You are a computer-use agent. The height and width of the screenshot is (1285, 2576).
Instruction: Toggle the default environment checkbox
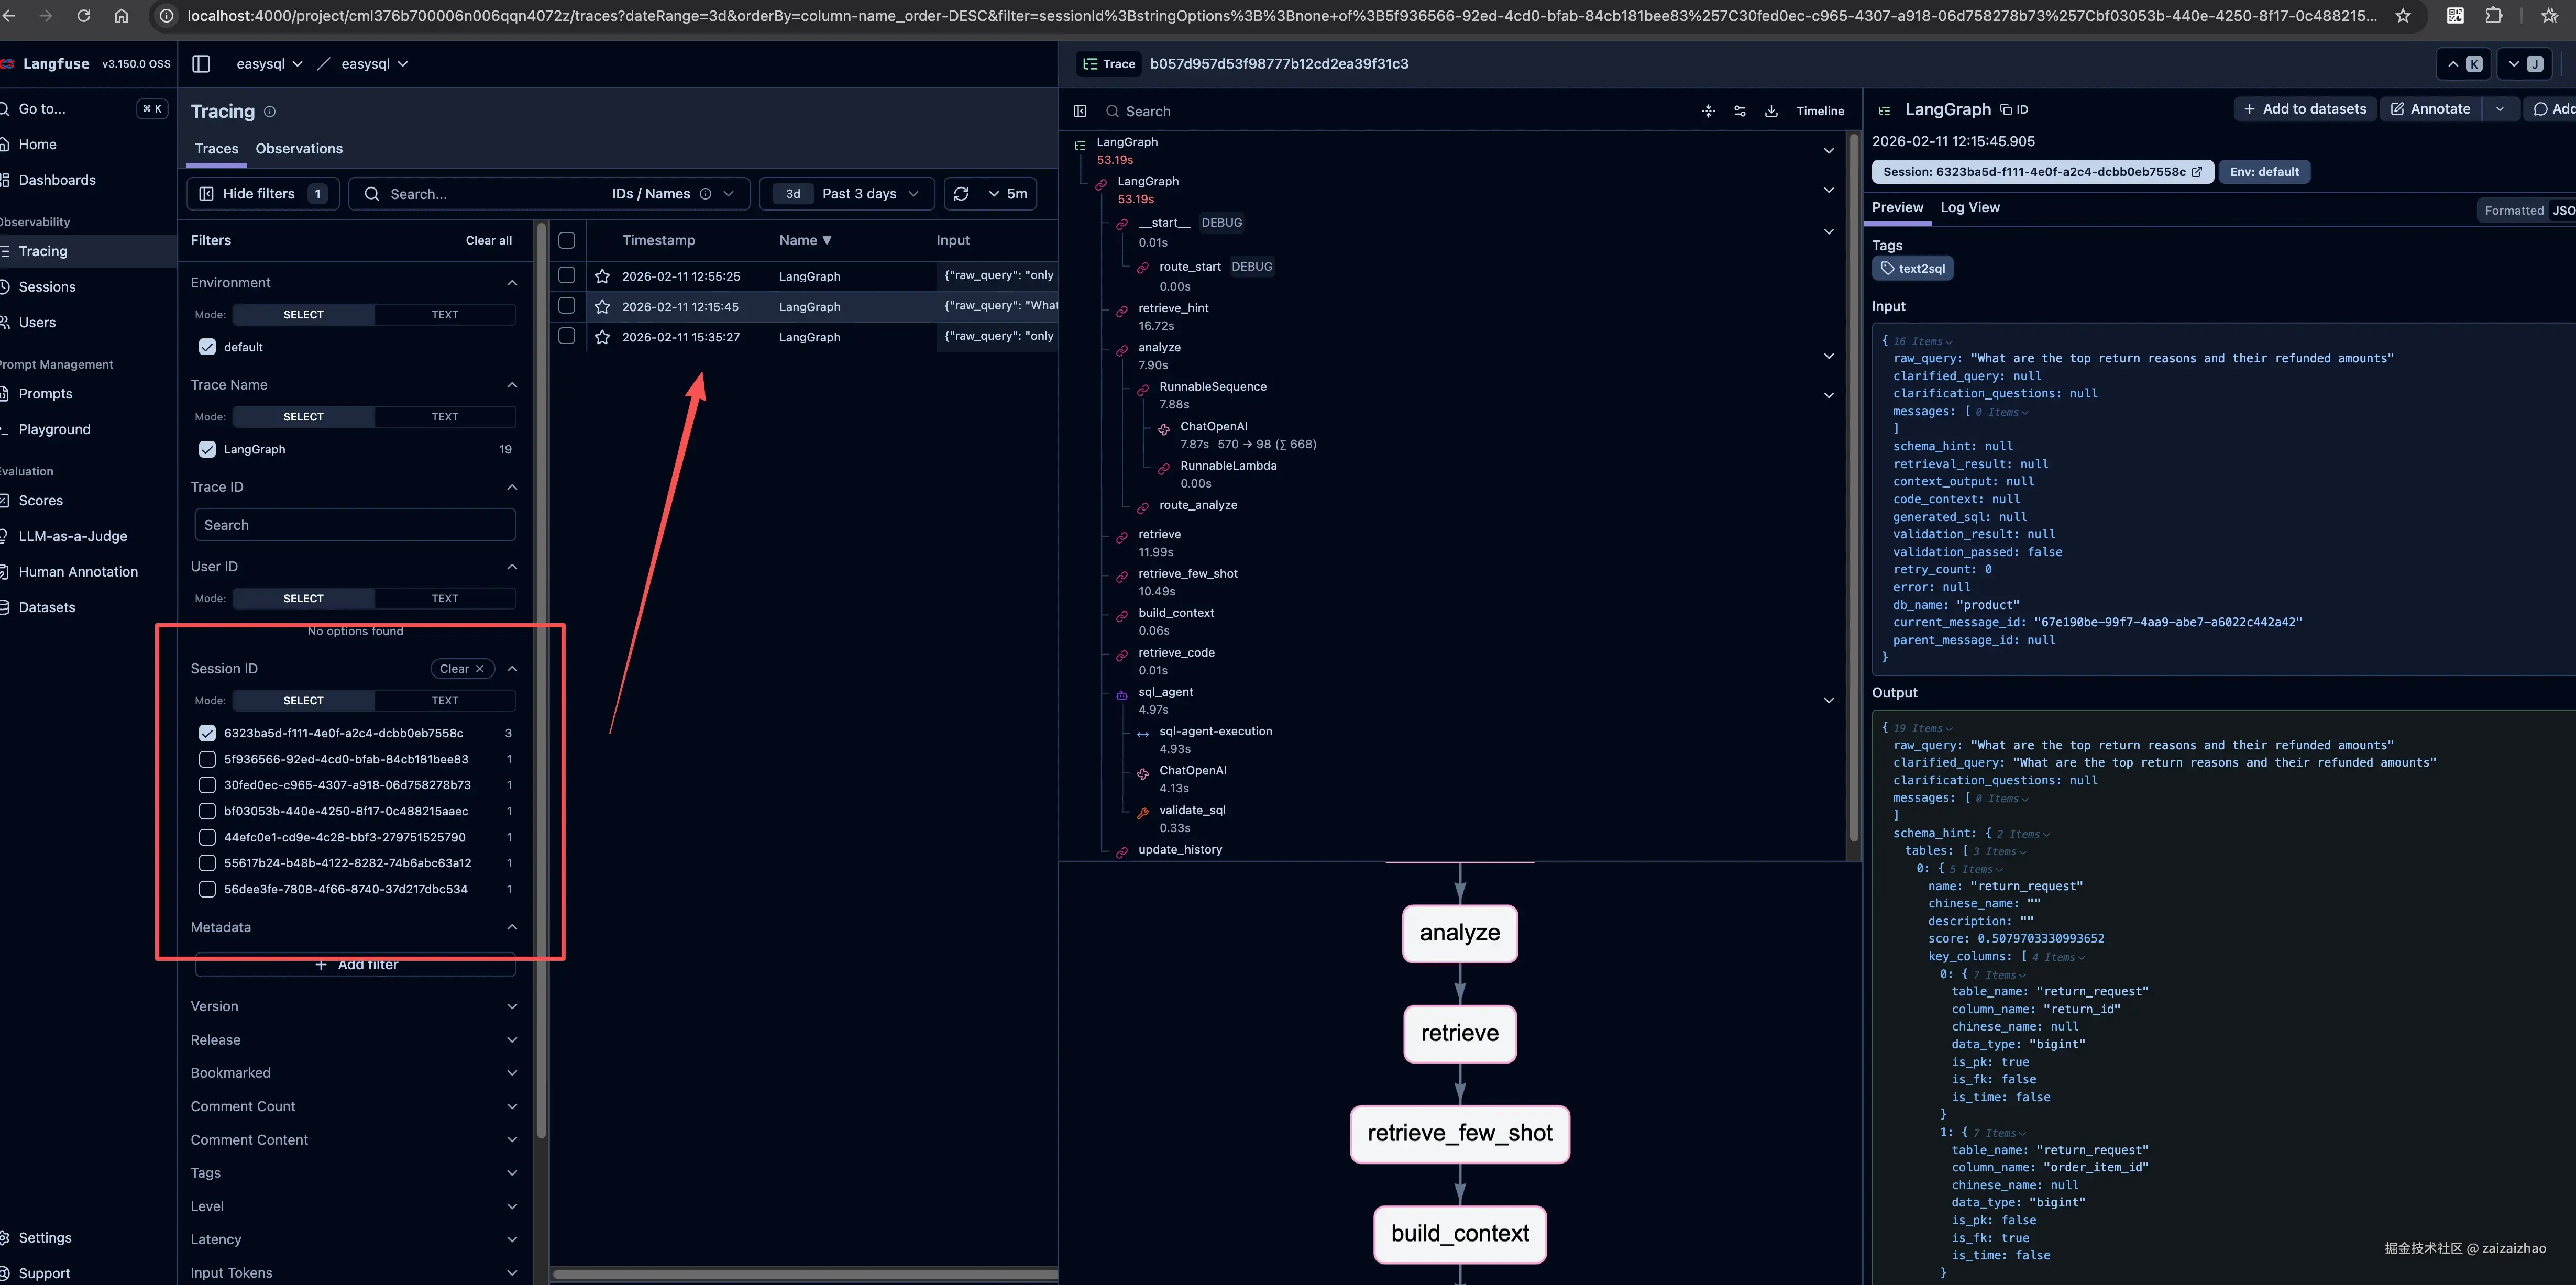tap(207, 347)
